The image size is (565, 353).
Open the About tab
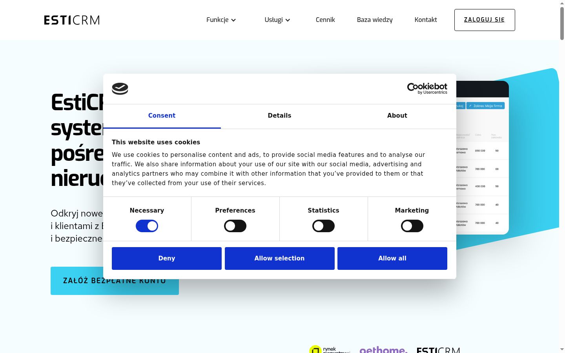(x=397, y=116)
